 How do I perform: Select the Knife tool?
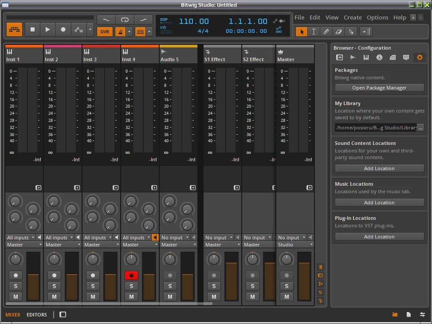click(351, 31)
